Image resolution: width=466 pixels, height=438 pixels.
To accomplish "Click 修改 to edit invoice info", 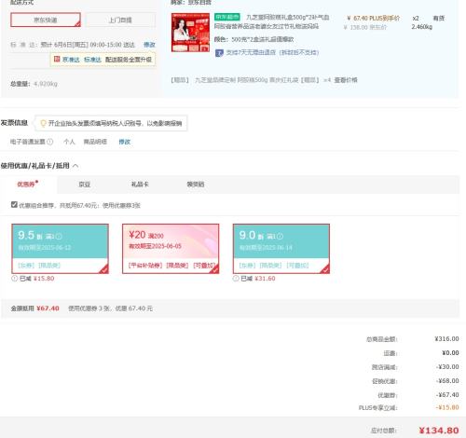I will click(x=125, y=142).
